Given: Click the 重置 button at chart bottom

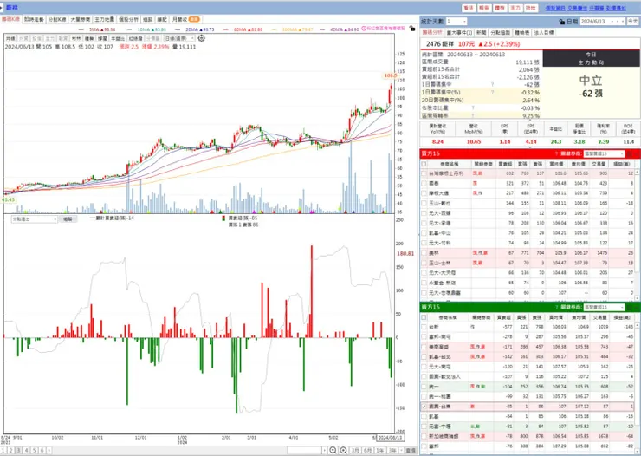Looking at the screenshot, I should point(410,450).
